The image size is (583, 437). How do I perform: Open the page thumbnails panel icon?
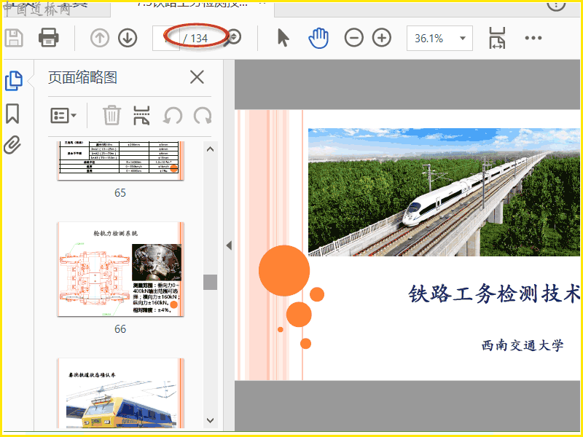point(14,81)
